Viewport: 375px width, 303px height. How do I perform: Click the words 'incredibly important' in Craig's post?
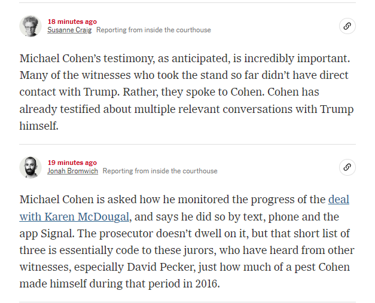click(x=297, y=59)
